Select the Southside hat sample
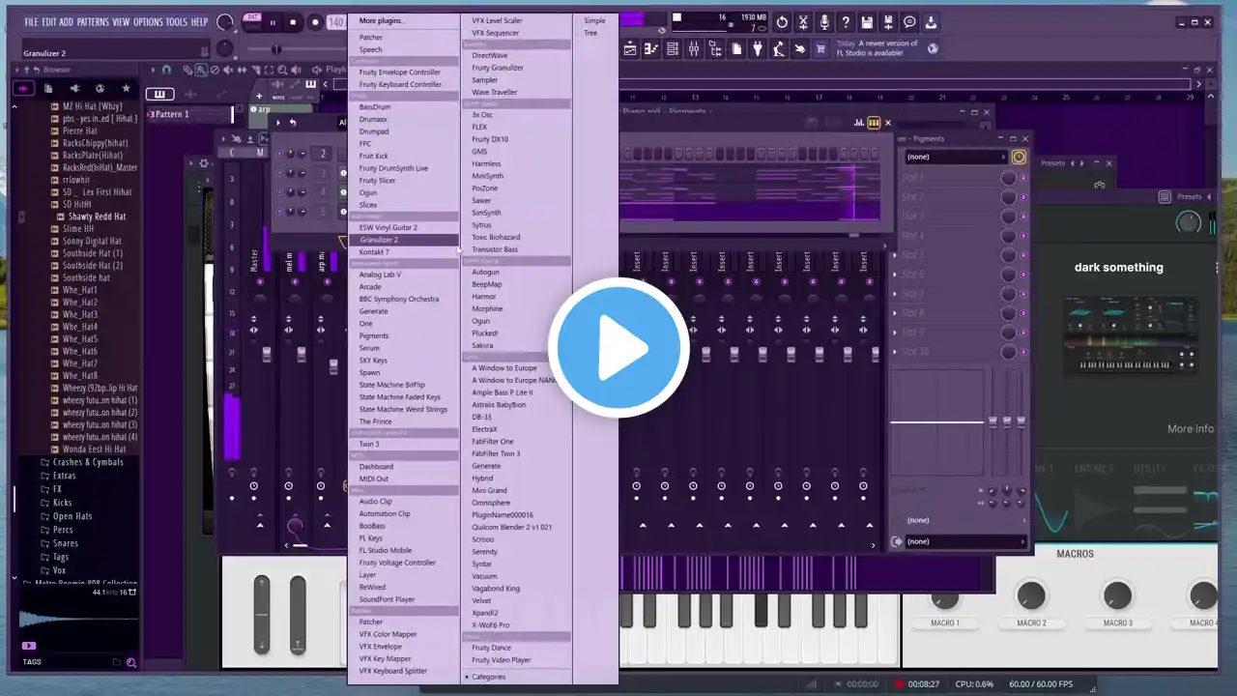The width and height of the screenshot is (1237, 696). (x=86, y=277)
